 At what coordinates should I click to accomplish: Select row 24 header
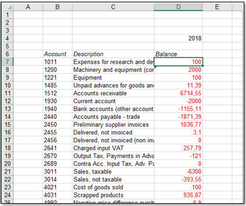pyautogui.click(x=7, y=195)
